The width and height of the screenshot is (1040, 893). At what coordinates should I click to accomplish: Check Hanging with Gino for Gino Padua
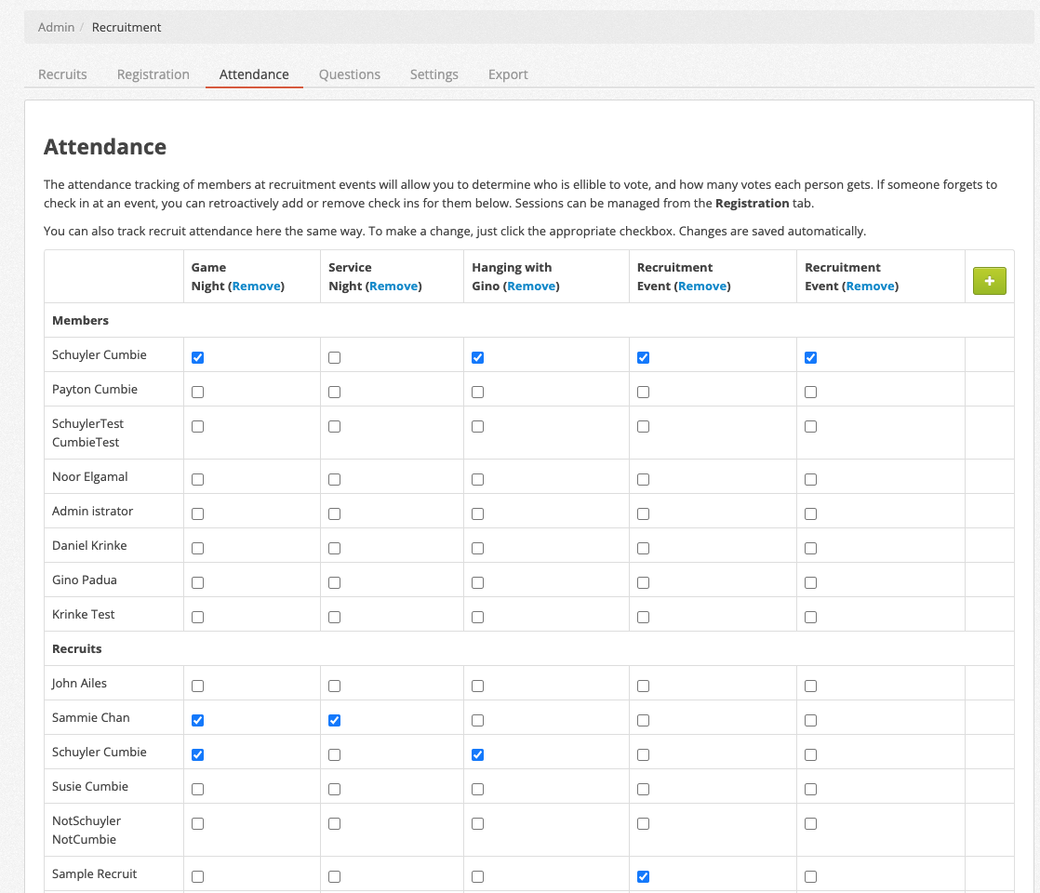click(x=477, y=582)
